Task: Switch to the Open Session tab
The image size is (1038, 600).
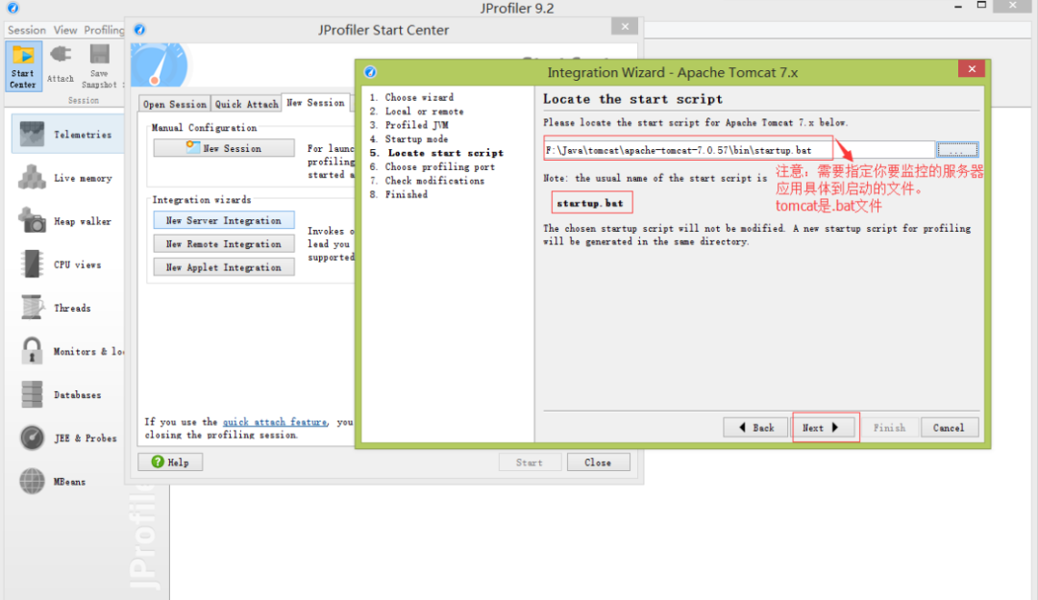Action: tap(175, 104)
